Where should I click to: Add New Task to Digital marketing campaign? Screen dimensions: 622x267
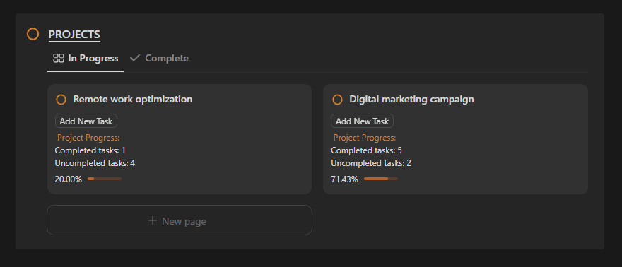click(362, 121)
